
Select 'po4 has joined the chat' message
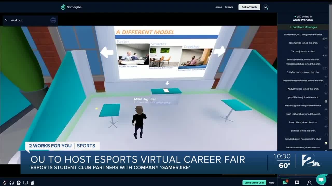pos(303,131)
